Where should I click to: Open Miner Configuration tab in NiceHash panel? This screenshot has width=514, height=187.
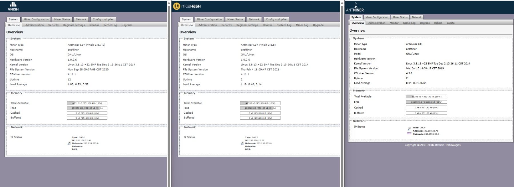pyautogui.click(x=209, y=19)
